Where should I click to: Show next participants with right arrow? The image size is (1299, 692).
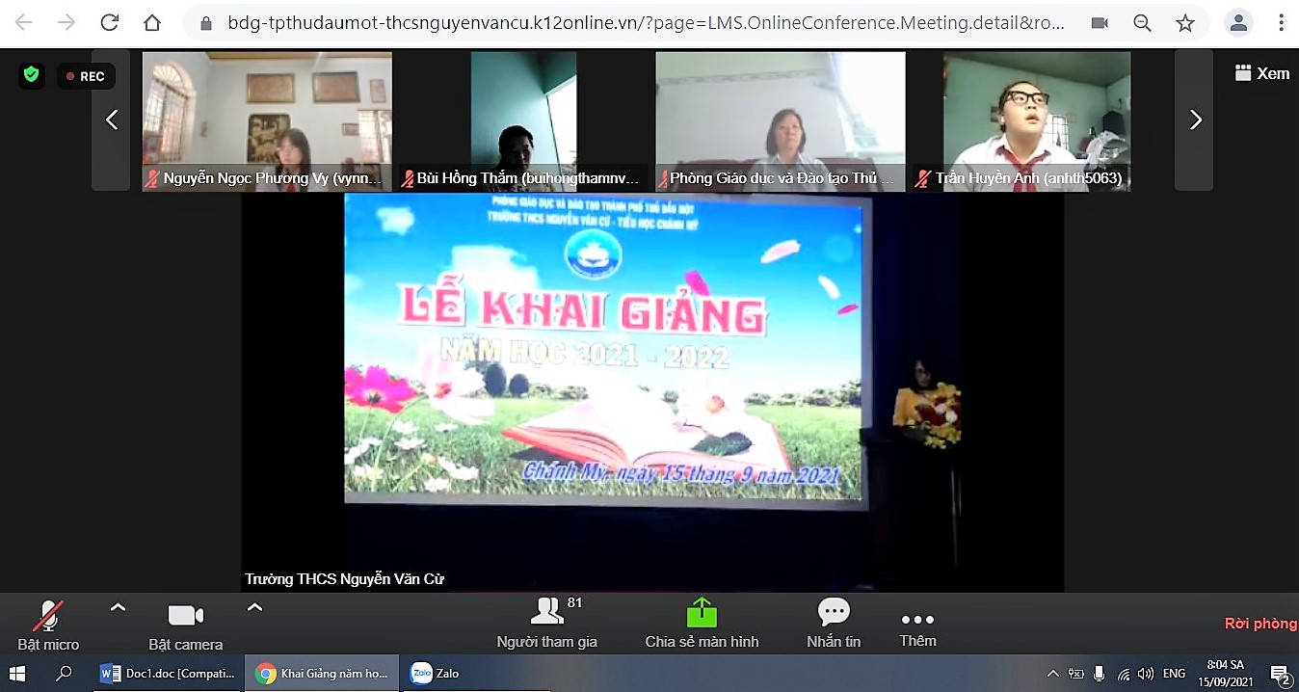click(1195, 120)
